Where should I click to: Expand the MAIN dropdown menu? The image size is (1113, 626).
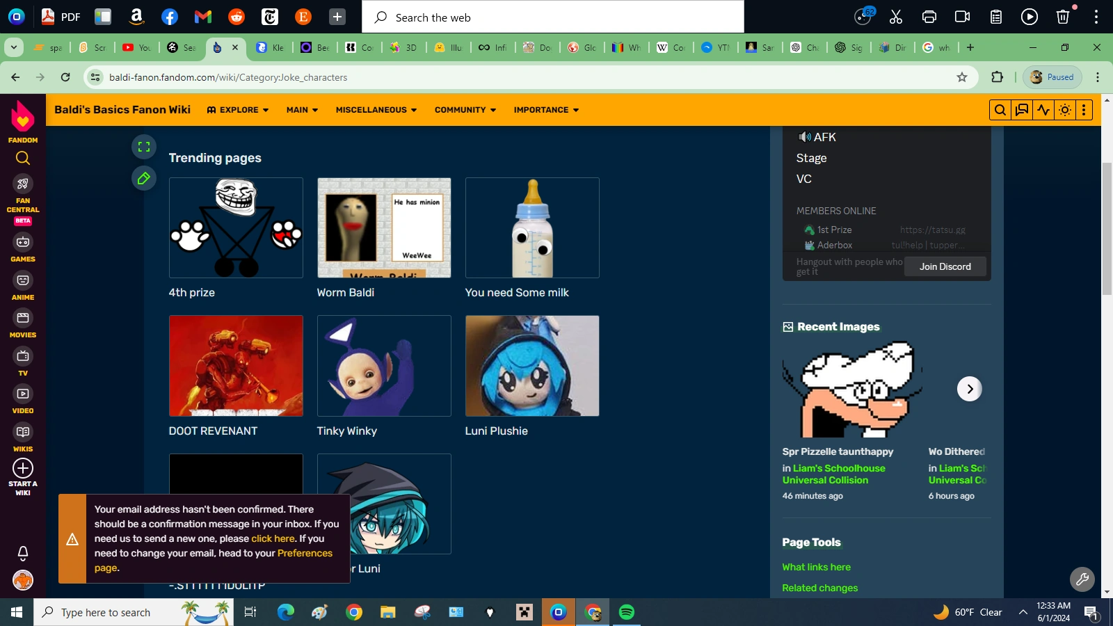click(x=303, y=110)
